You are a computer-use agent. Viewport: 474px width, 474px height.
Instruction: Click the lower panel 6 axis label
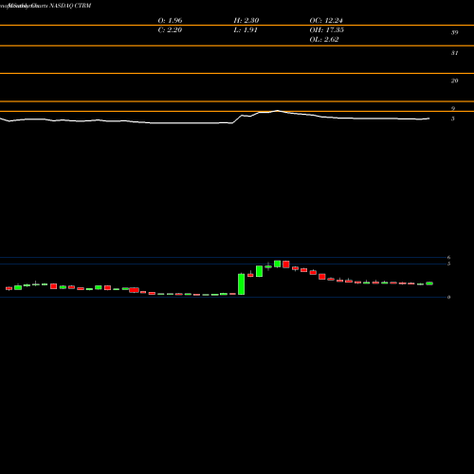[x=448, y=258]
